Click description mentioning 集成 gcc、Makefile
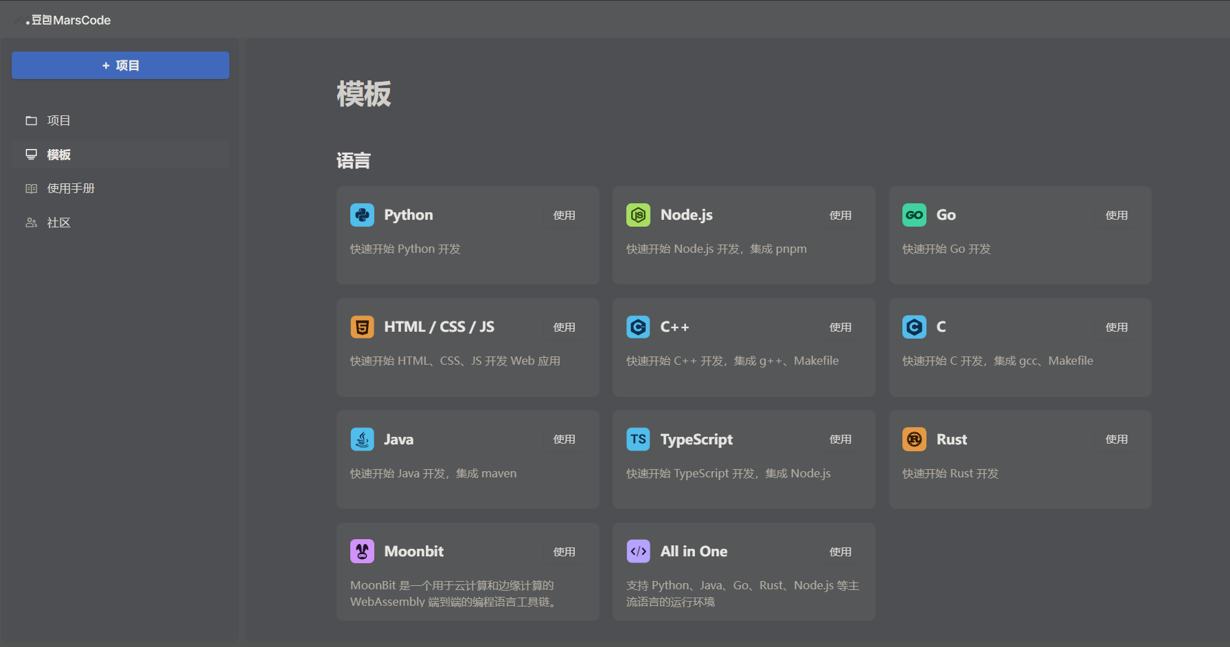 998,361
